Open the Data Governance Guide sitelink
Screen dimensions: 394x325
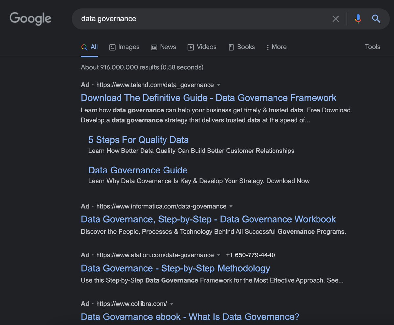tap(138, 170)
